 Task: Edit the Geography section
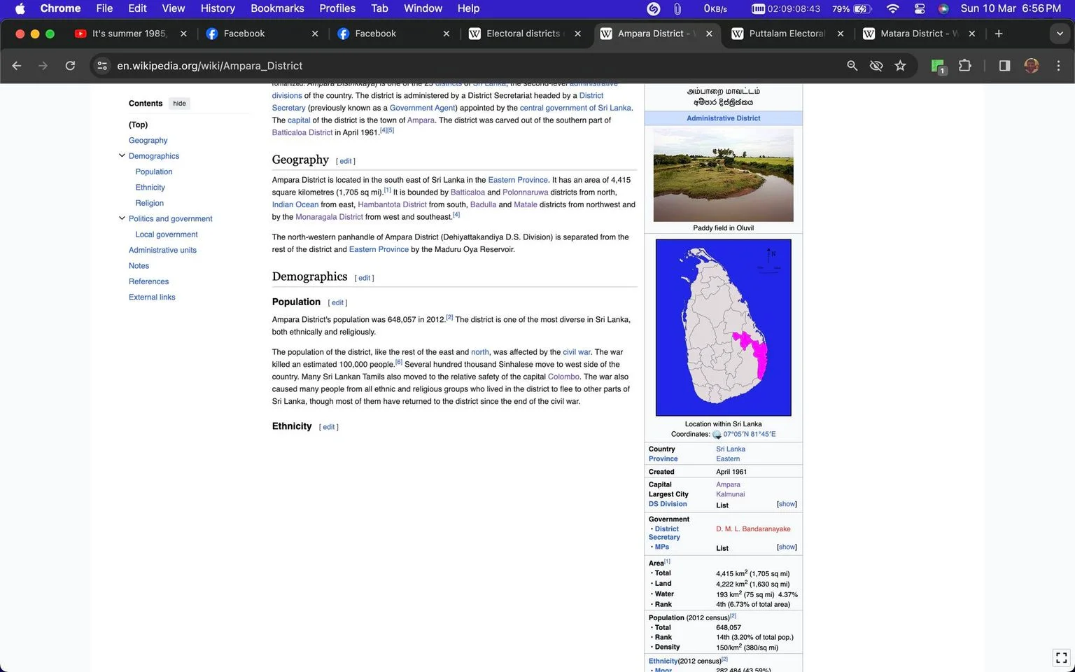[346, 161]
